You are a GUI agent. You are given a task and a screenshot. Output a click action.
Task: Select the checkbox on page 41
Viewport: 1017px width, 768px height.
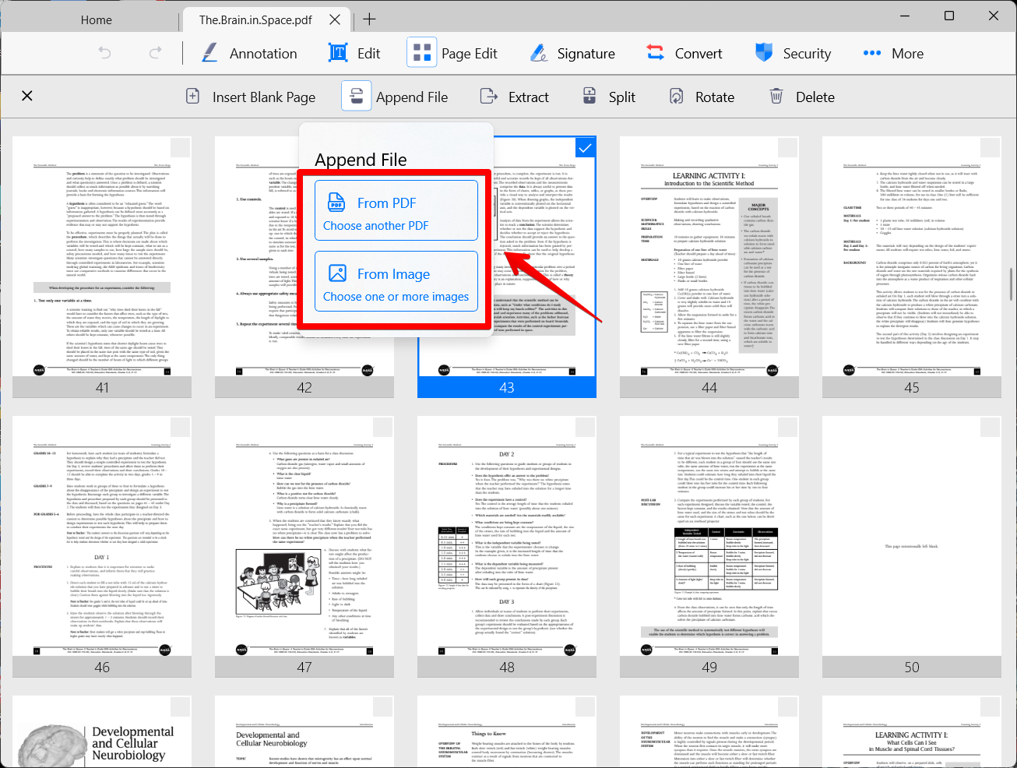pos(180,148)
